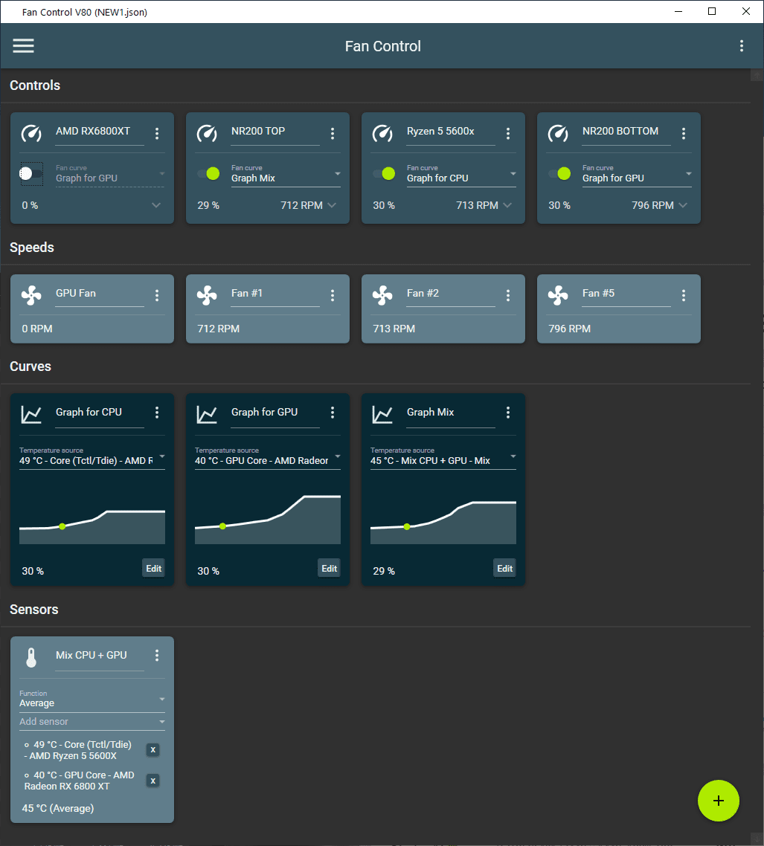Click the Mix CPU + GPU thermometer icon
Screen dimensions: 764x846
tap(31, 657)
